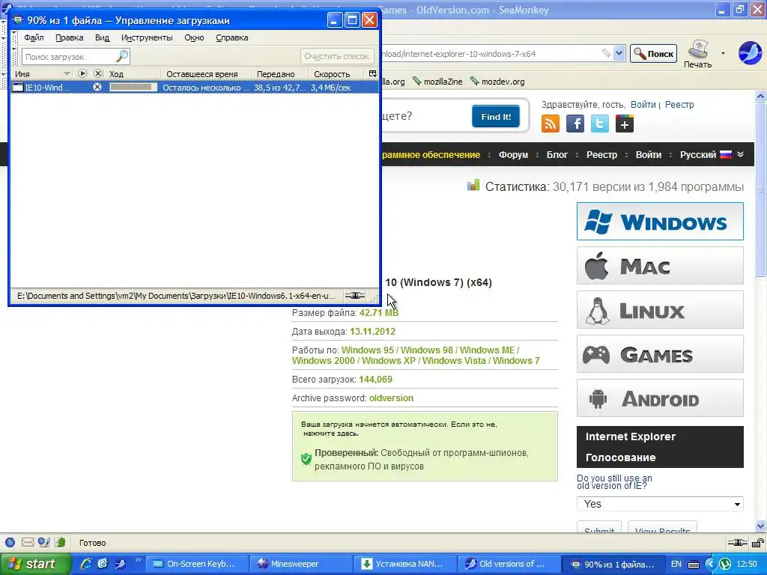
Task: Expand quick launch overflow chevron
Action: click(x=138, y=560)
